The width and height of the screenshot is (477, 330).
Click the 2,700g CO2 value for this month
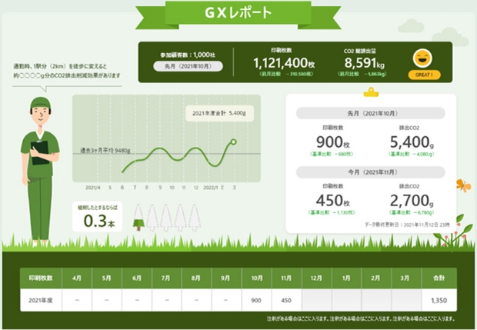pyautogui.click(x=412, y=201)
